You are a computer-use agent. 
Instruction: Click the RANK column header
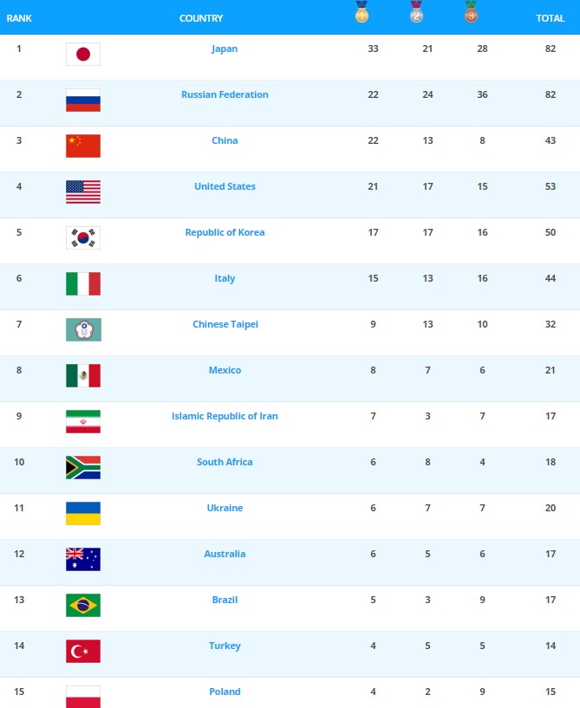pyautogui.click(x=19, y=18)
